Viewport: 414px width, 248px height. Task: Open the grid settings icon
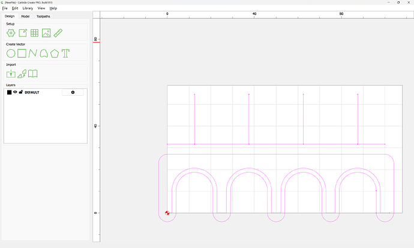[34, 33]
